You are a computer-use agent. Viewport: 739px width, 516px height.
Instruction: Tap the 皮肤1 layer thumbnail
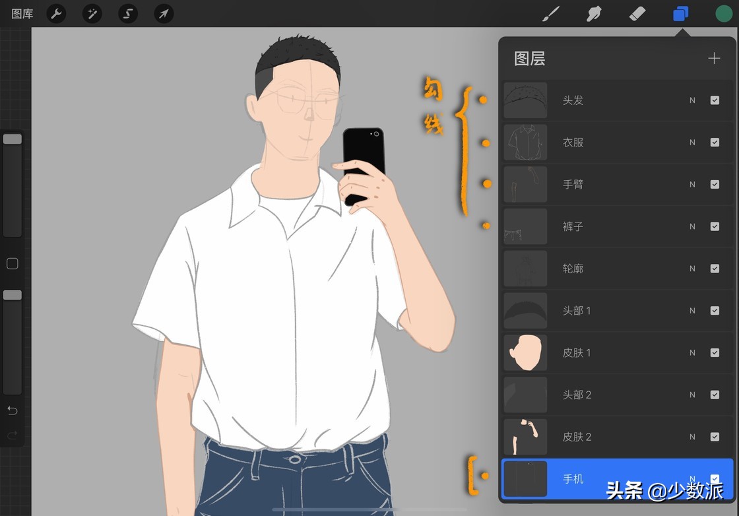tap(525, 352)
